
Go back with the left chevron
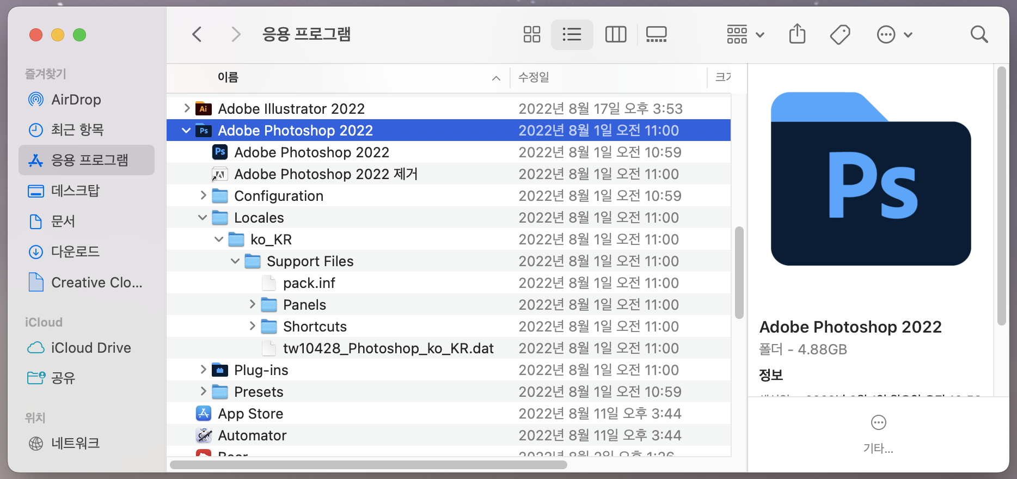(197, 34)
